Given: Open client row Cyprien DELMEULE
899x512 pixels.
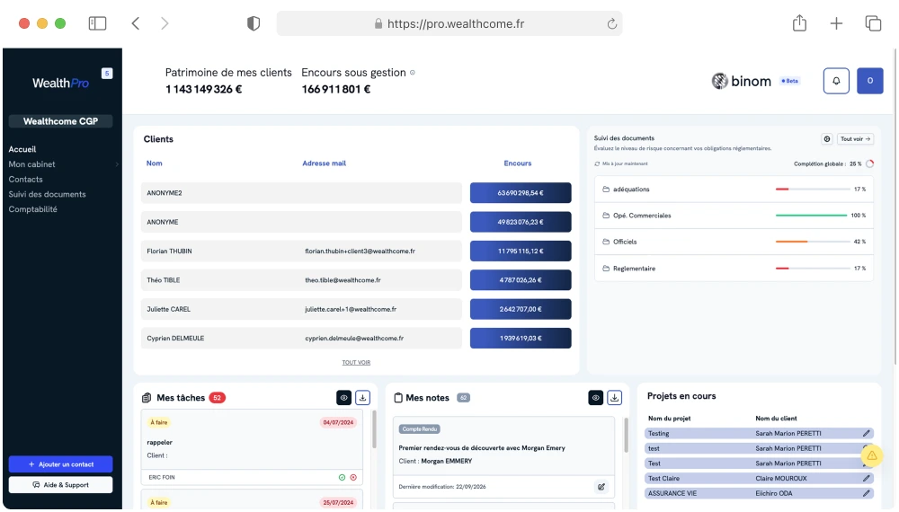Looking at the screenshot, I should [301, 338].
